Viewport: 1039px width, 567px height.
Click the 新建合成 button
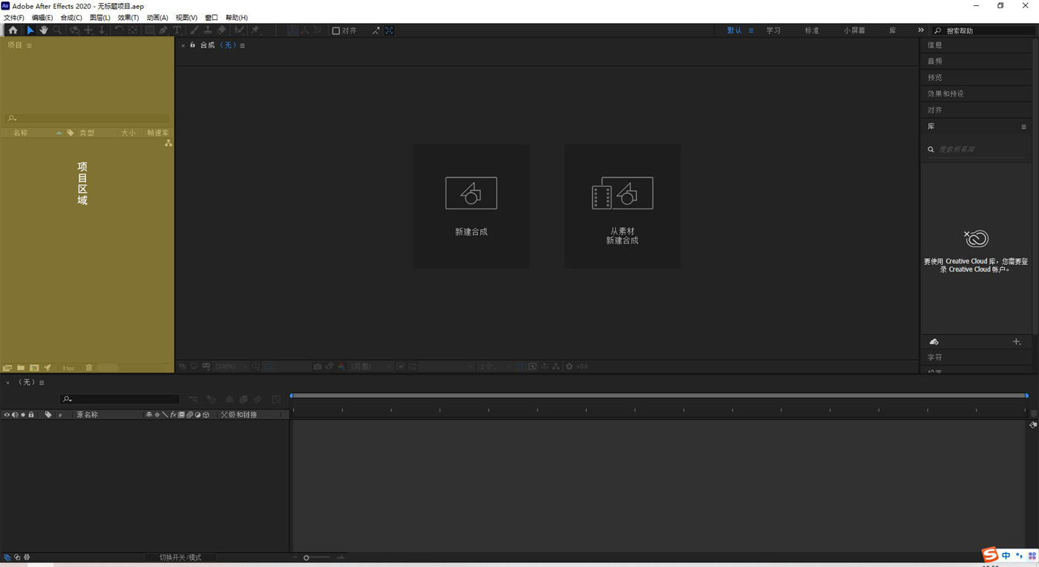tap(471, 206)
